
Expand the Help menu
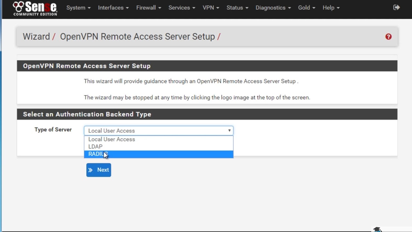(x=331, y=8)
